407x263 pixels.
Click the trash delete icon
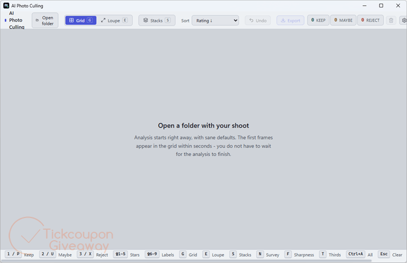[391, 20]
